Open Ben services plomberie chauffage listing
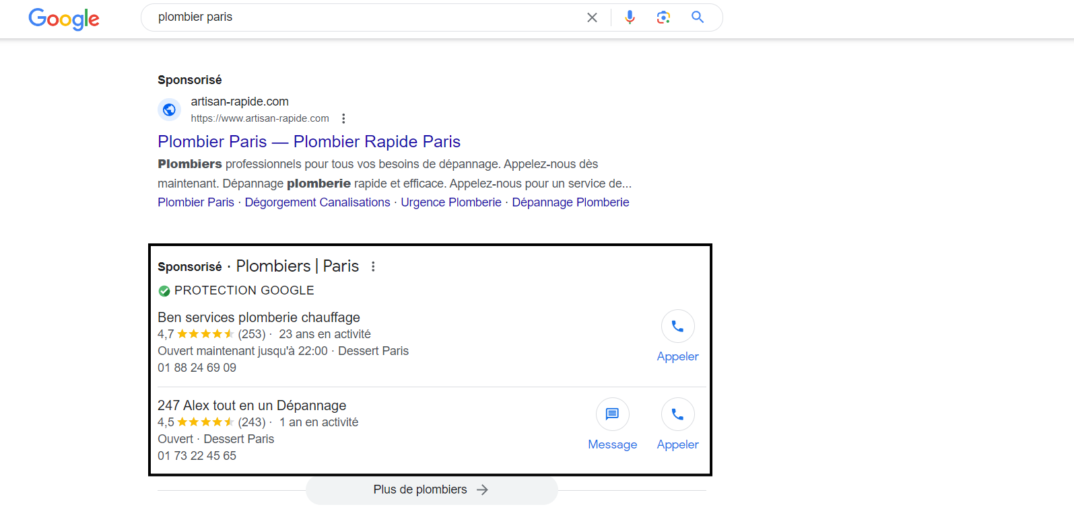 [x=259, y=317]
